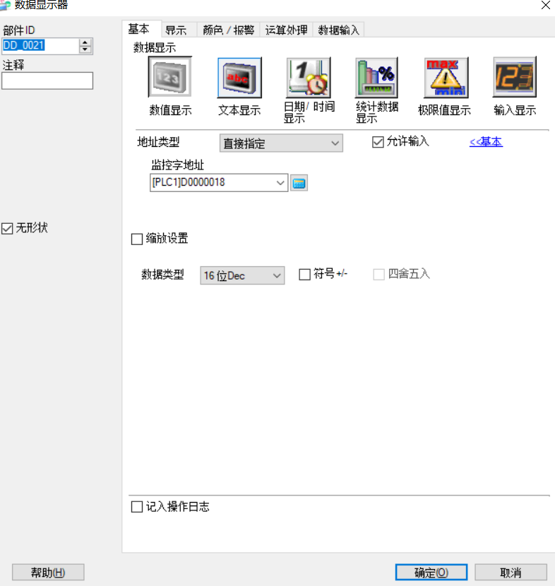This screenshot has height=586, width=555.
Task: Expand the 数据类型 16位Dec dropdown
Action: click(277, 275)
